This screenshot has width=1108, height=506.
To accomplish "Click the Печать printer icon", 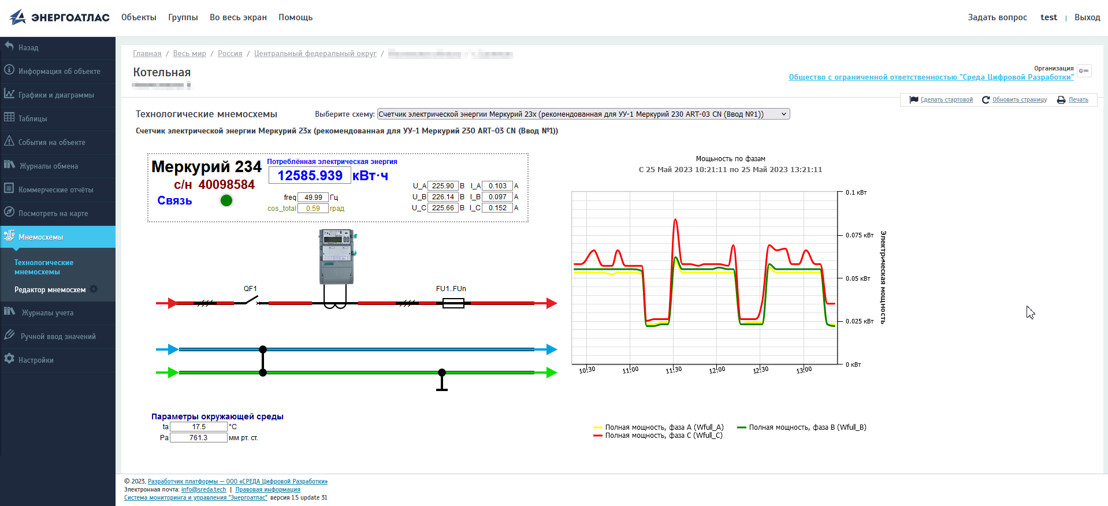I will pyautogui.click(x=1061, y=100).
